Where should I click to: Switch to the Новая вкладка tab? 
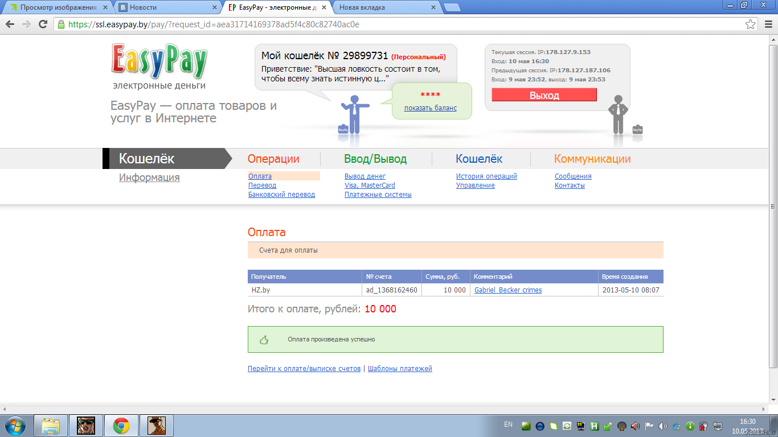point(387,7)
